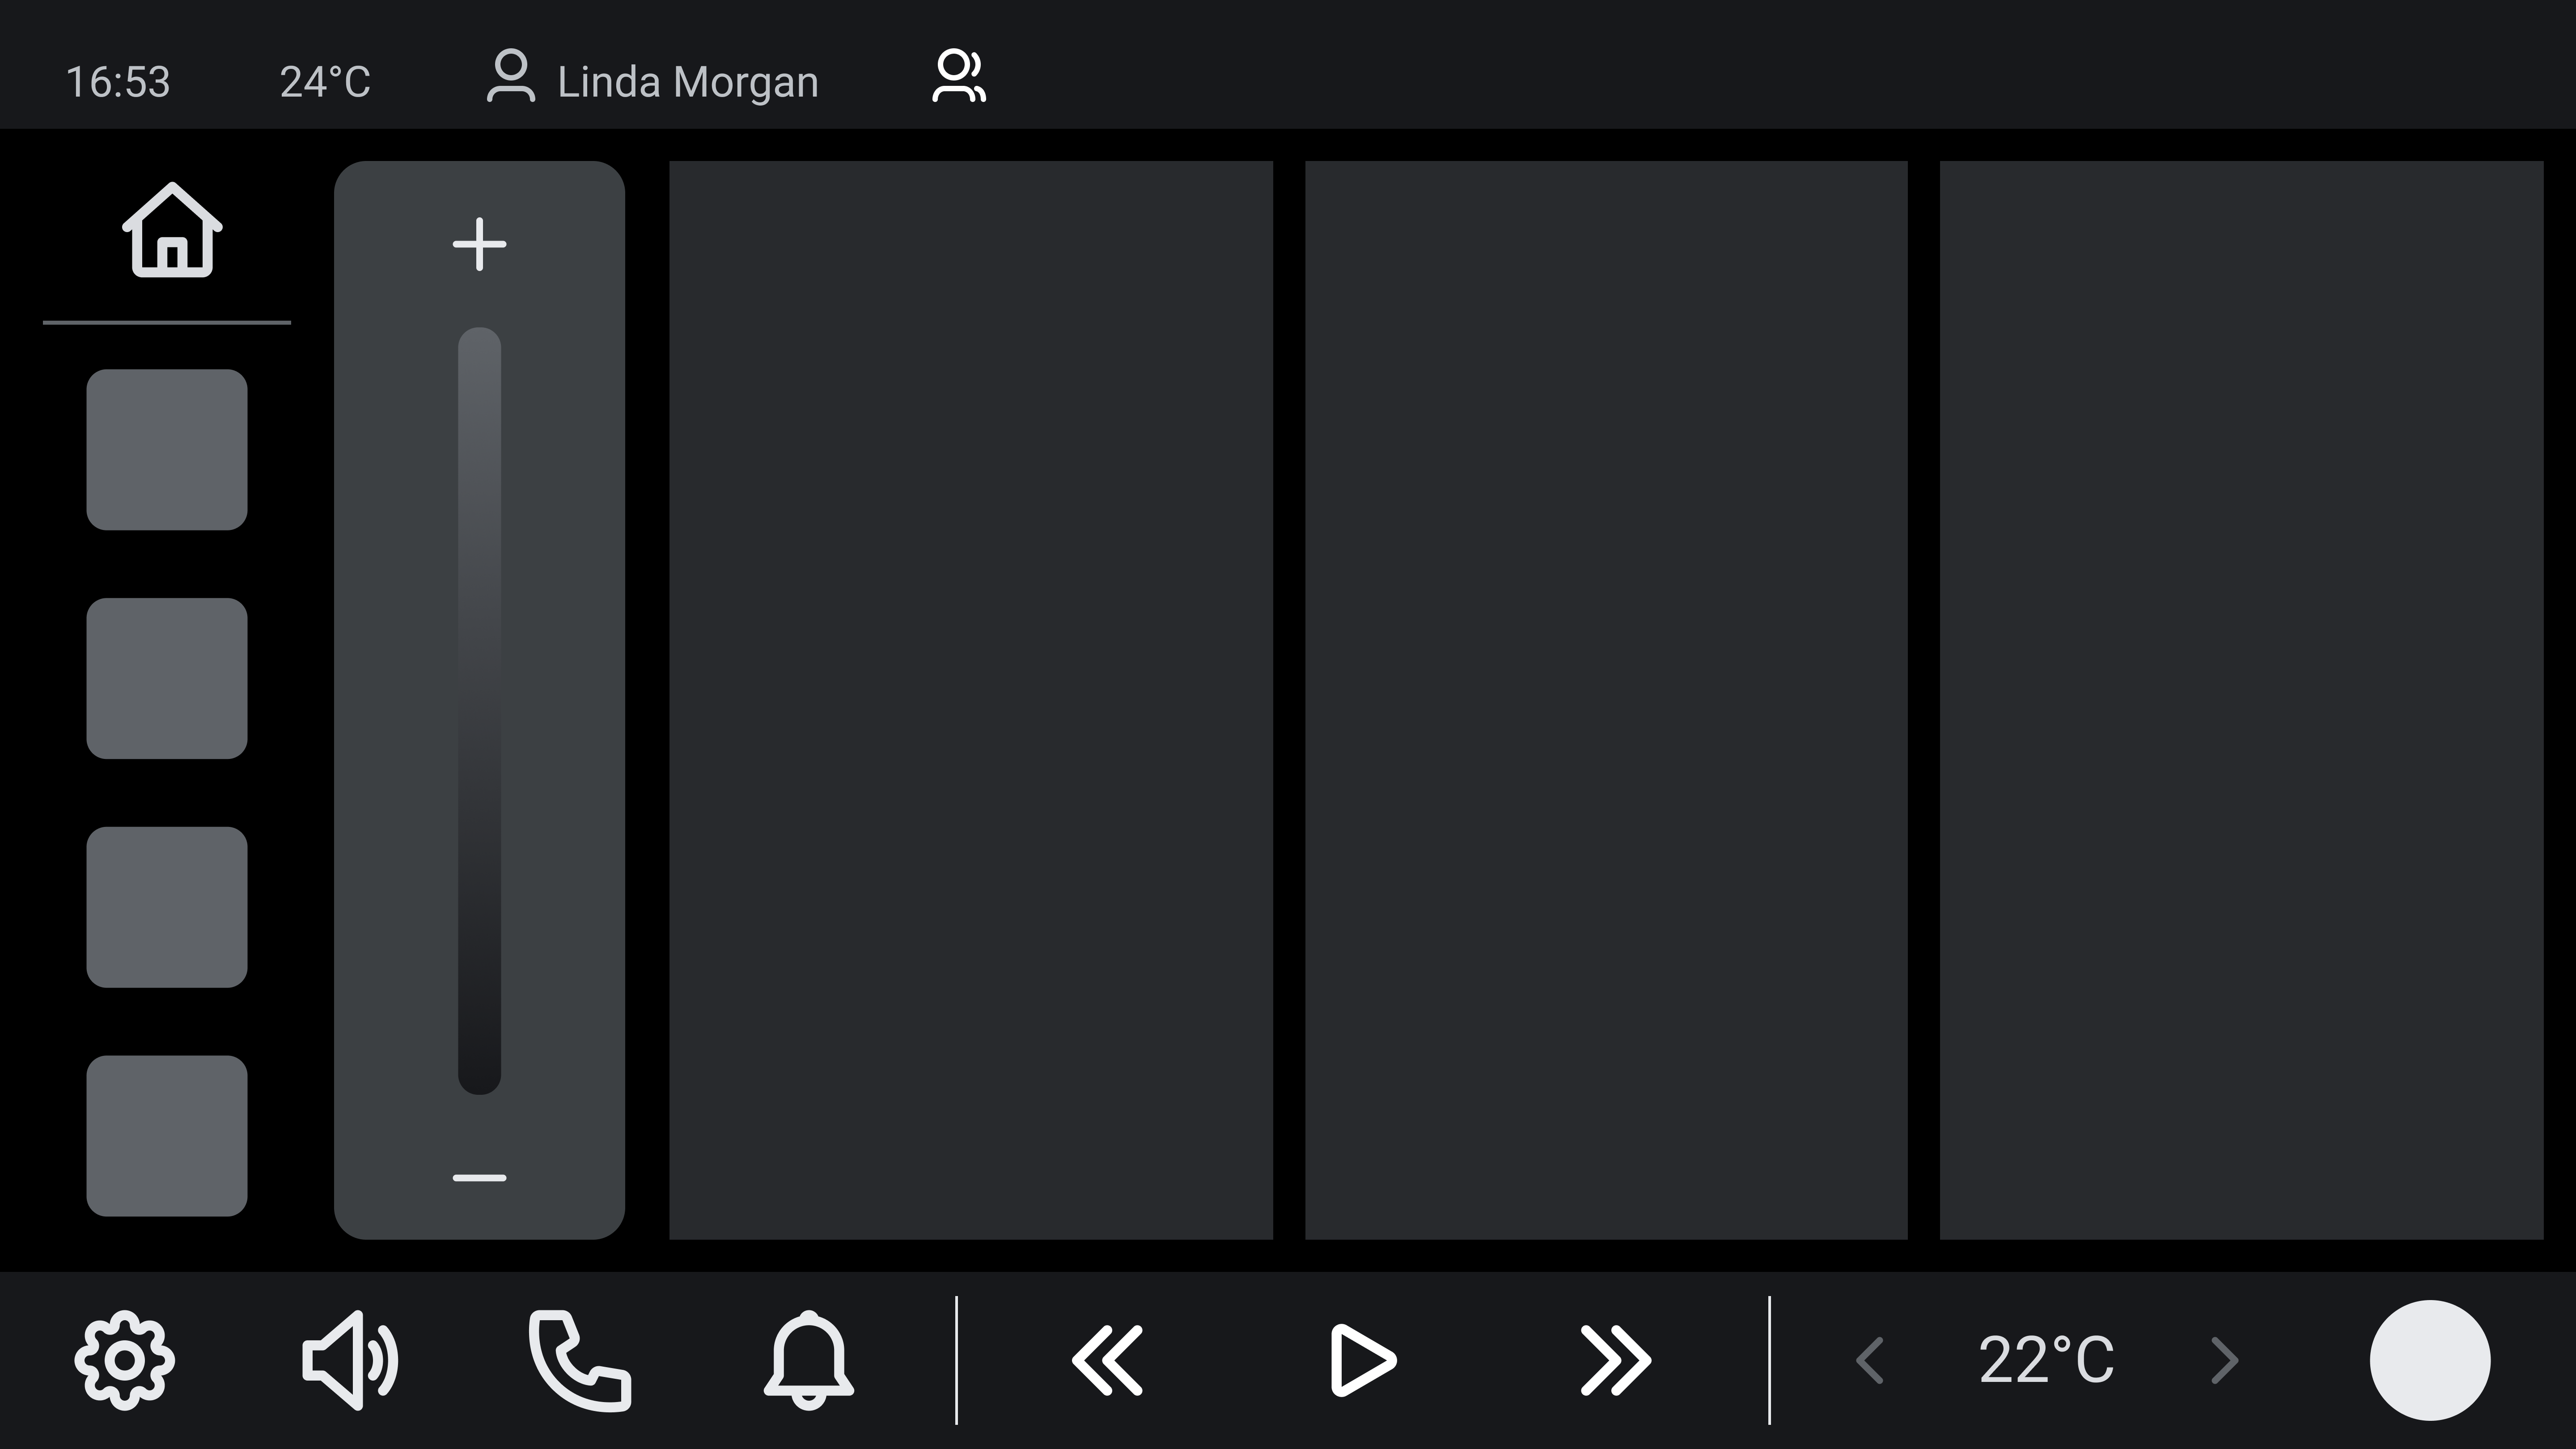2576x1449 pixels.
Task: Open the first sidebar app tile
Action: coord(167,450)
